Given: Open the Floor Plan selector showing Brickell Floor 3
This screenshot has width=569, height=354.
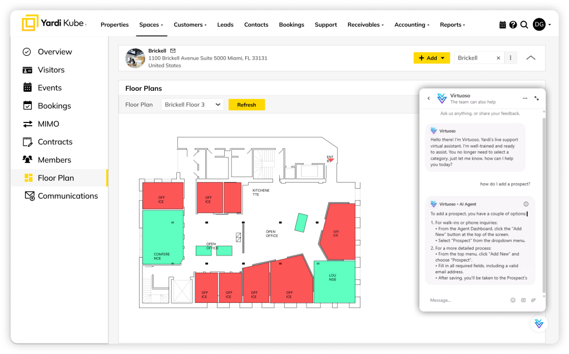Looking at the screenshot, I should (192, 105).
